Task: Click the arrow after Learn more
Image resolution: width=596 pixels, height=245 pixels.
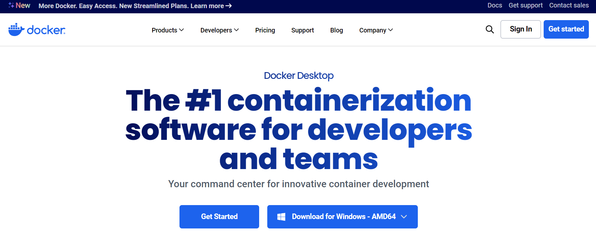Action: (x=229, y=6)
